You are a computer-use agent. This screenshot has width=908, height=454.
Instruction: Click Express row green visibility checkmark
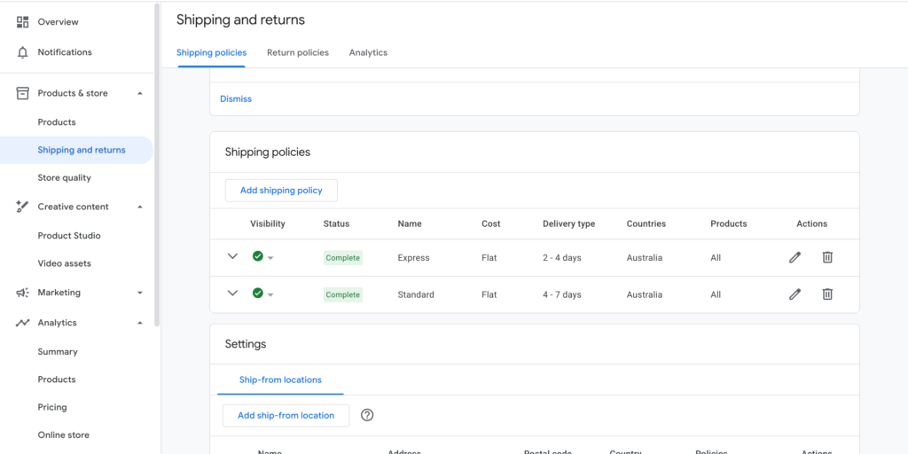pyautogui.click(x=258, y=256)
